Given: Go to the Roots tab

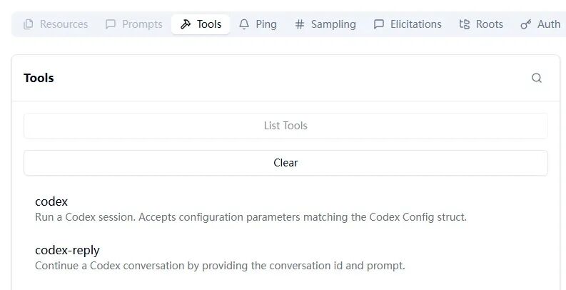Looking at the screenshot, I should (489, 24).
